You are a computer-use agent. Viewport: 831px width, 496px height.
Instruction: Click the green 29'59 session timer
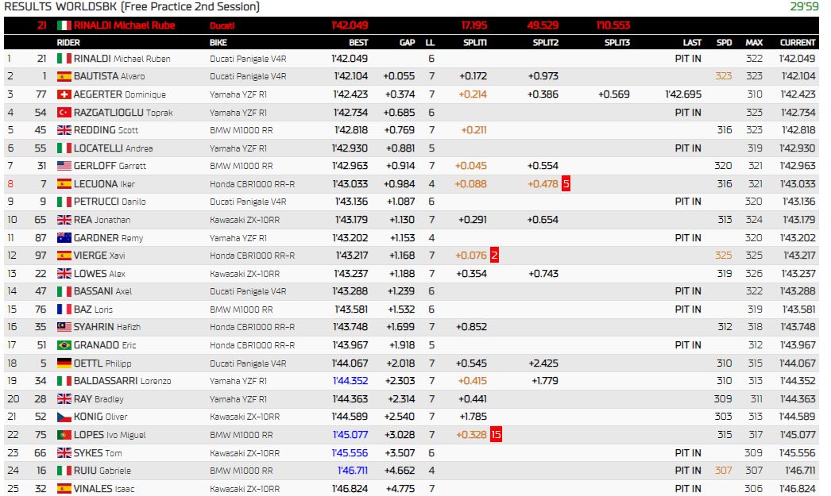pyautogui.click(x=805, y=7)
